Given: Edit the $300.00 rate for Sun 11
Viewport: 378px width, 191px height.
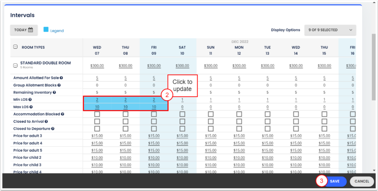Looking at the screenshot, I should [211, 66].
